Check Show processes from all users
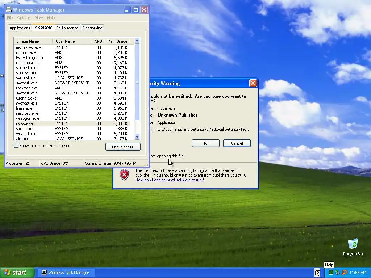The height and width of the screenshot is (278, 371). pos(16,146)
